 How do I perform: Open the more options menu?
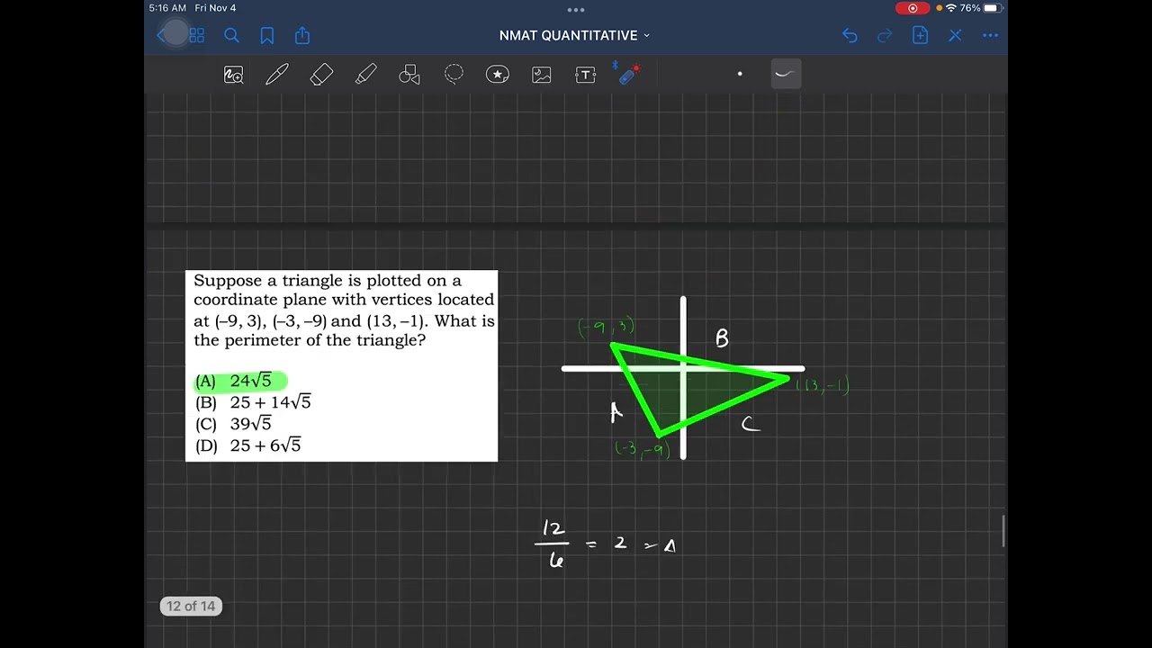coord(990,36)
